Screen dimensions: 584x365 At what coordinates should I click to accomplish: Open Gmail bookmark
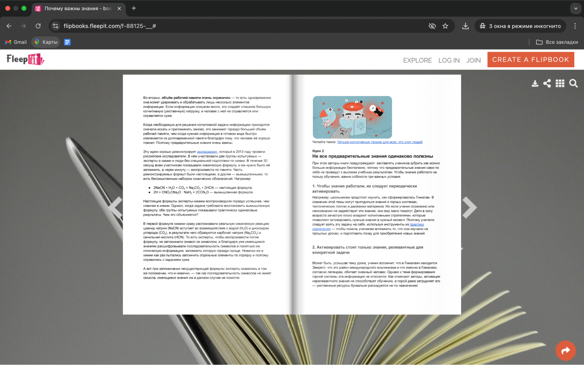[16, 42]
